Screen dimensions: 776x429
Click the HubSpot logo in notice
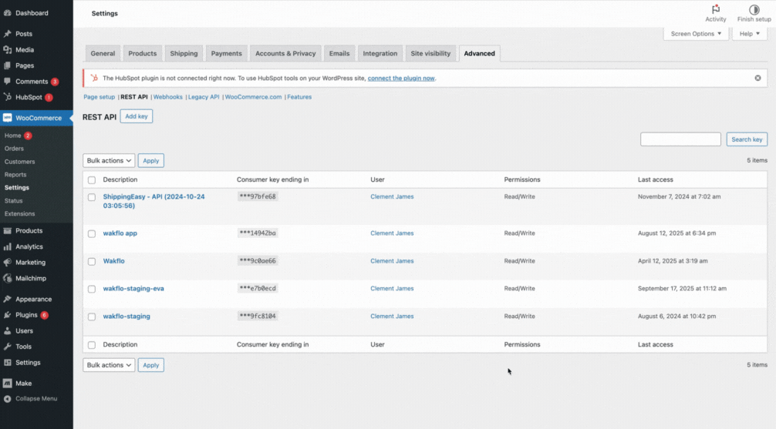(94, 78)
